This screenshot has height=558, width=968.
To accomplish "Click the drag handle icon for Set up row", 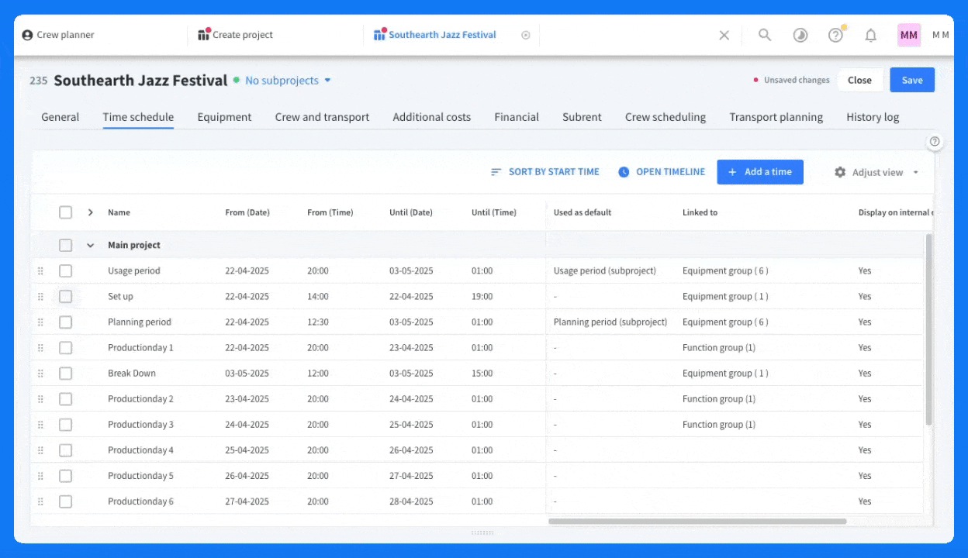I will tap(40, 297).
